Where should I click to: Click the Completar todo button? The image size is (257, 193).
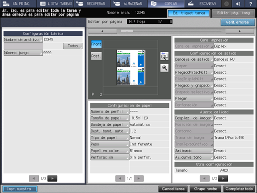pyautogui.click(x=239, y=189)
